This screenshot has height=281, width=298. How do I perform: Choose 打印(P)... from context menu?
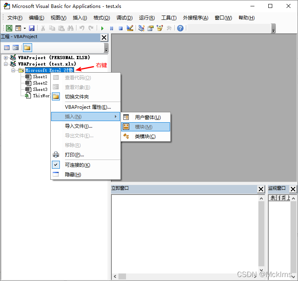(x=86, y=155)
